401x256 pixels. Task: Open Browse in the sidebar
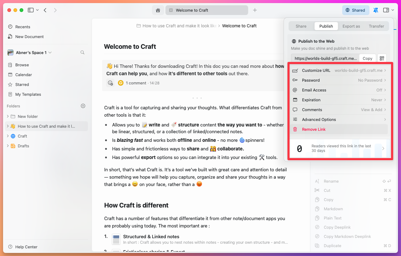coord(18,65)
